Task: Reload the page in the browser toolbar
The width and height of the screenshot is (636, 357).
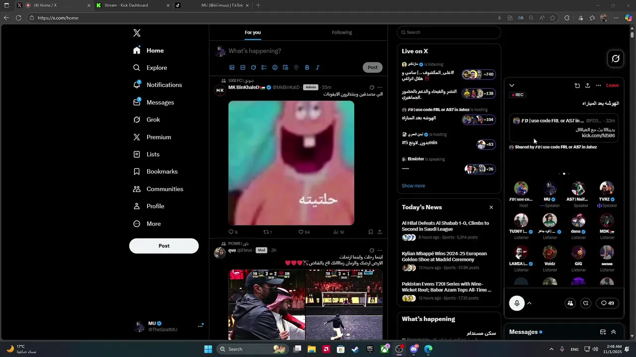Action: coord(18,18)
